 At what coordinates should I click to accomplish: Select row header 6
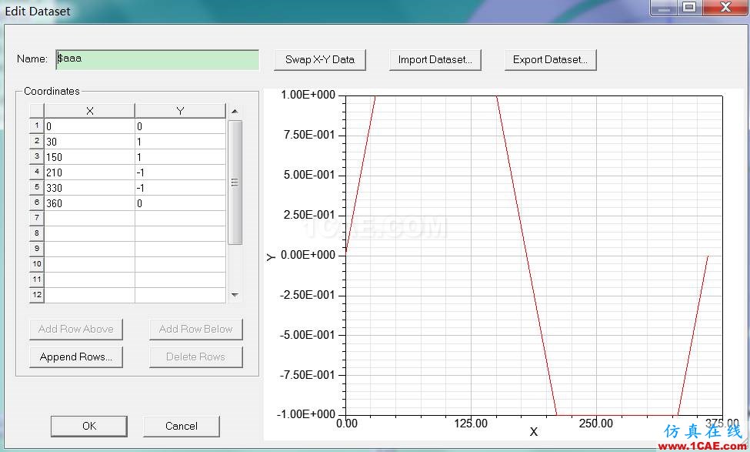pyautogui.click(x=37, y=203)
